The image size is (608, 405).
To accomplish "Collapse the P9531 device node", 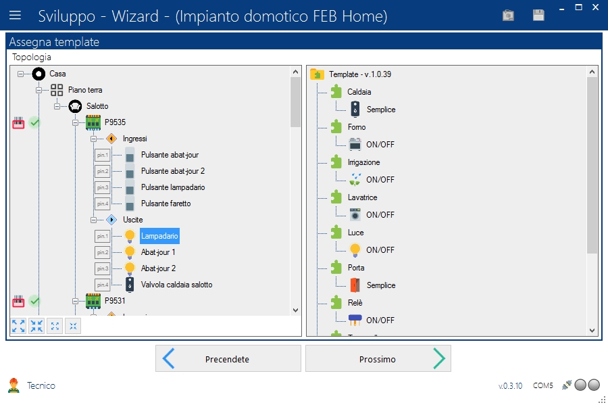I will tap(75, 301).
